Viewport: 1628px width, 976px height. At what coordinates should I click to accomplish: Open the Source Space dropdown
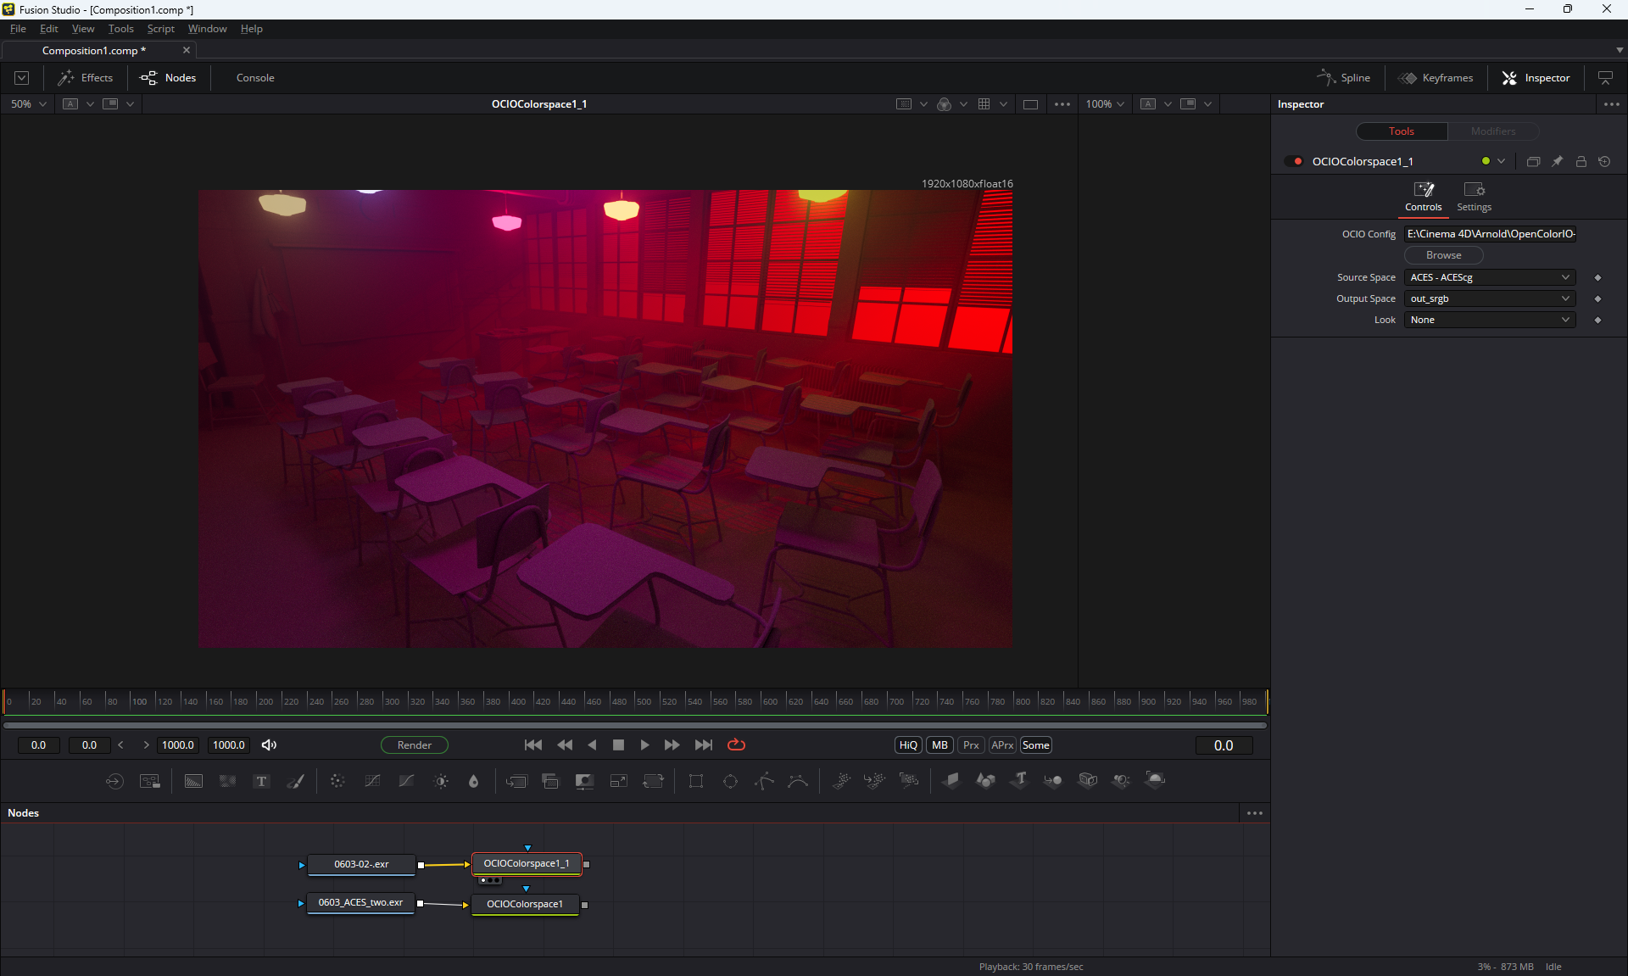click(1489, 277)
